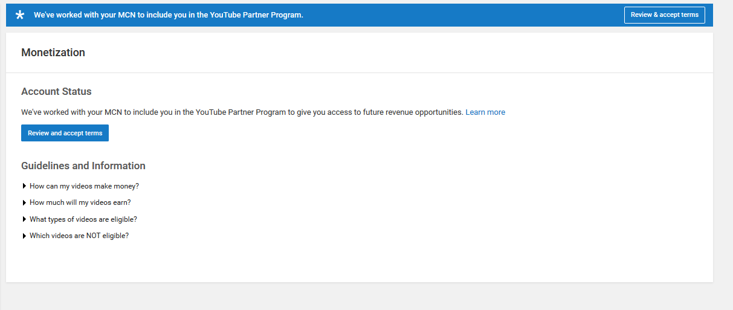Expand "How can my videos make money?"

pyautogui.click(x=84, y=186)
